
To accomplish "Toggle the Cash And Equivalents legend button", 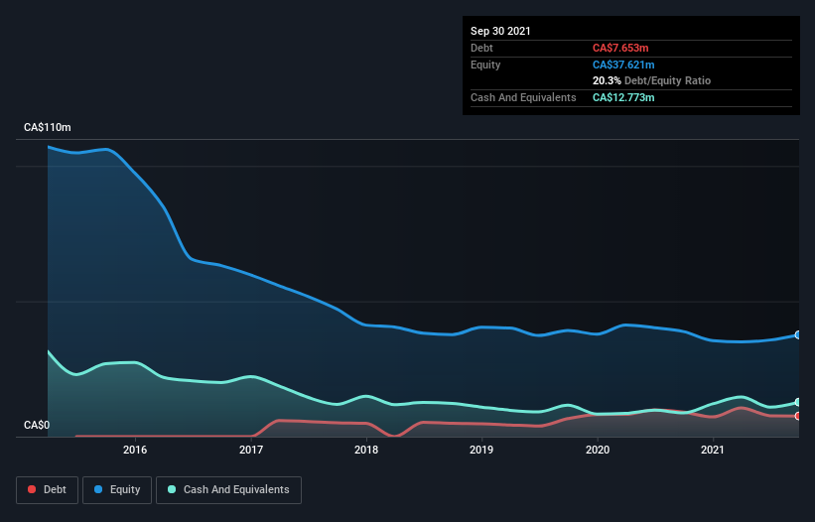I will point(228,490).
